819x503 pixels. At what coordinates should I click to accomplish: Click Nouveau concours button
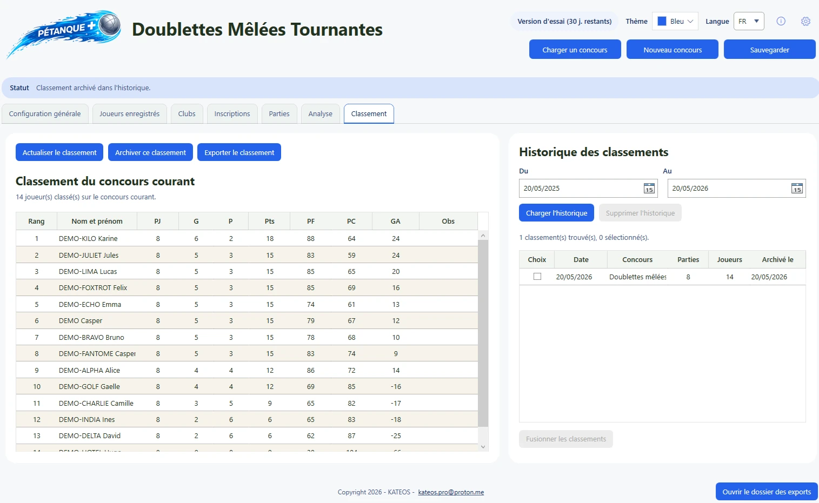[672, 49]
